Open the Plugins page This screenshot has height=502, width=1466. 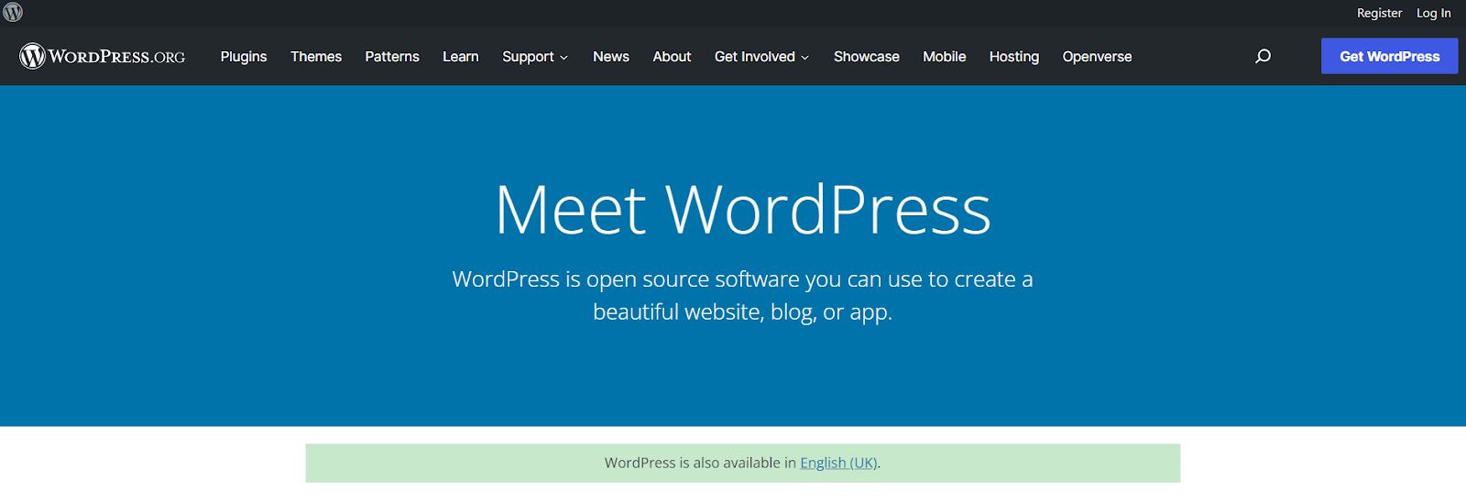(x=244, y=56)
